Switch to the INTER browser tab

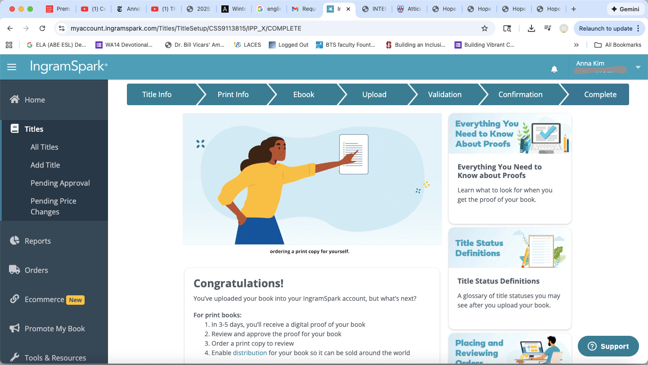(x=375, y=9)
